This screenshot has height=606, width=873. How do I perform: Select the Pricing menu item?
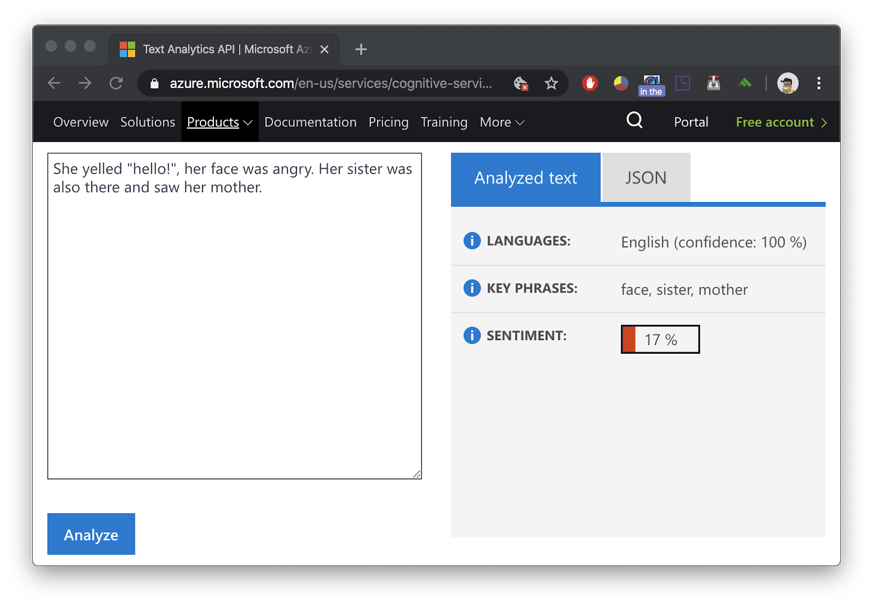click(x=388, y=122)
